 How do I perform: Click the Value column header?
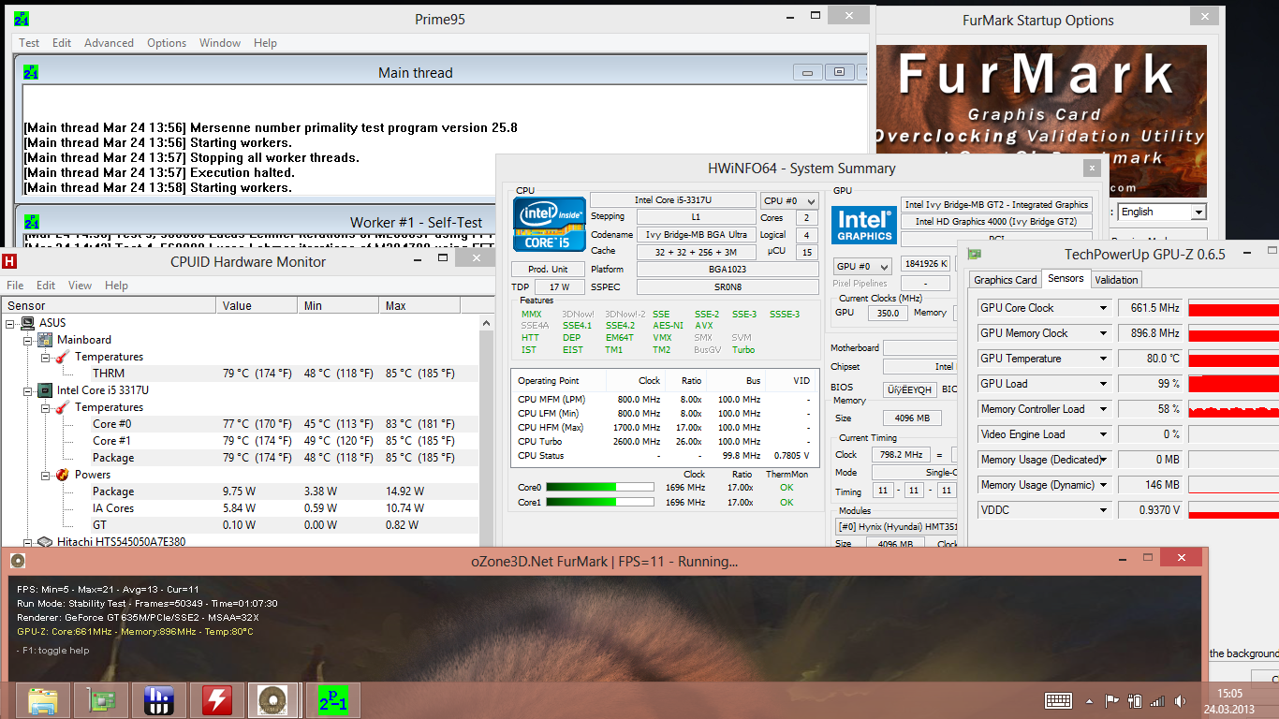[x=257, y=306]
